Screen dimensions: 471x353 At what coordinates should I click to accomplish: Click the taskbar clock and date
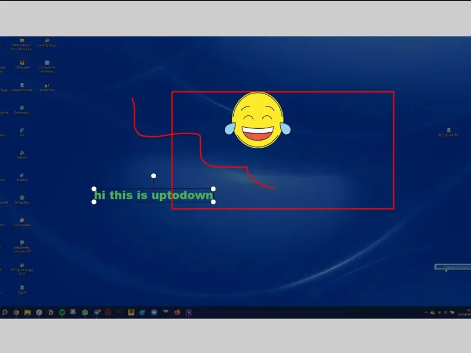pyautogui.click(x=465, y=312)
